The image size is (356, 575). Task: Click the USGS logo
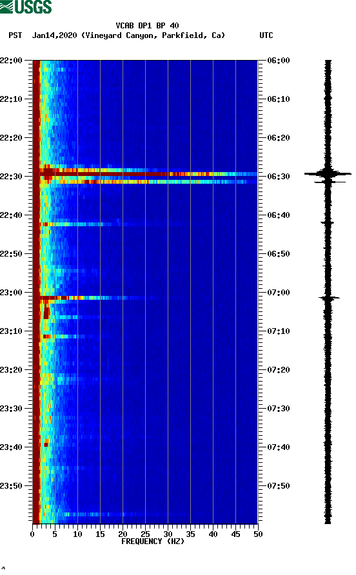coord(26,6)
